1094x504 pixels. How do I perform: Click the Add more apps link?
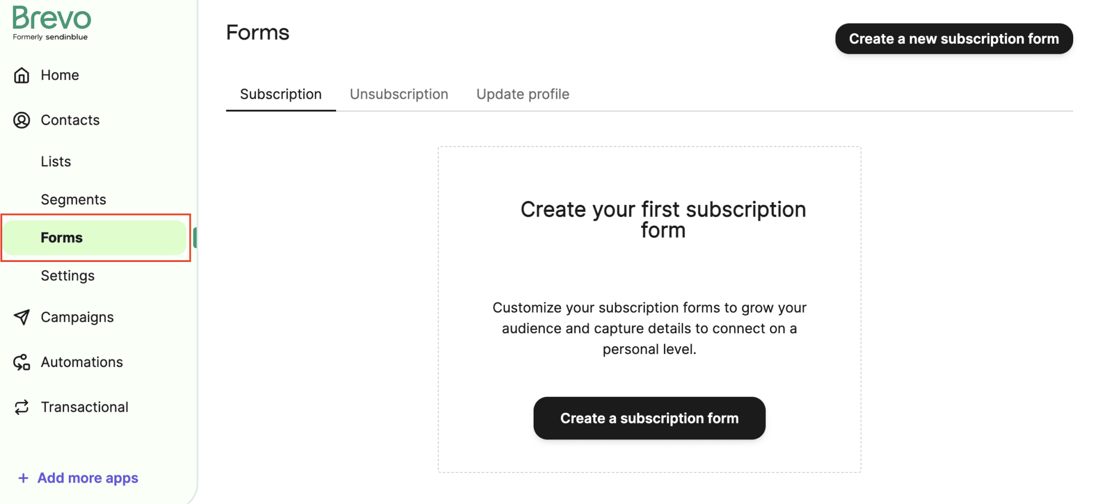pyautogui.click(x=88, y=478)
